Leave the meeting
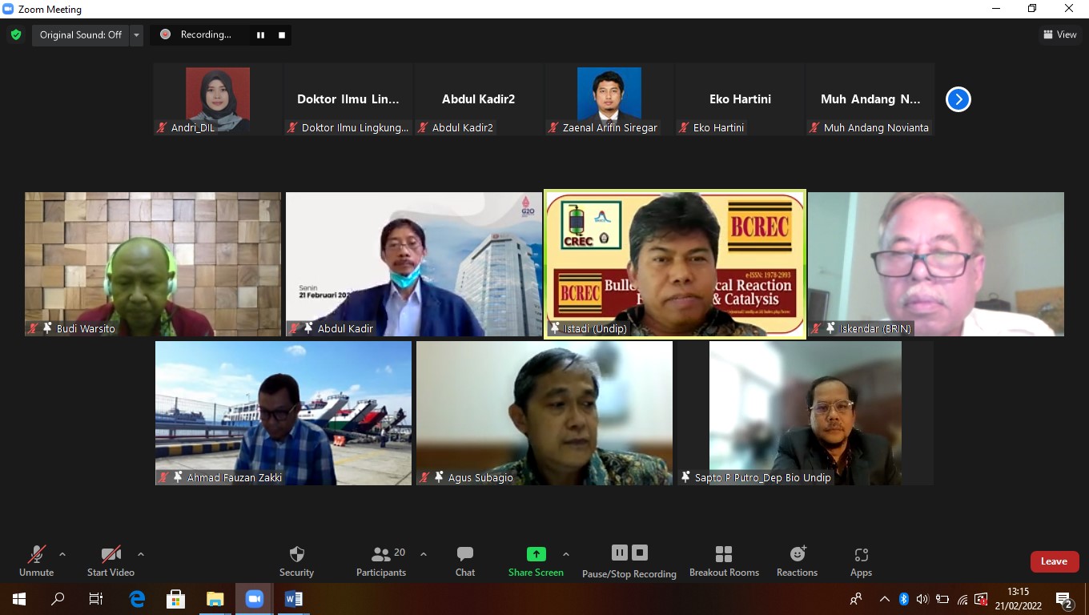 1054,561
